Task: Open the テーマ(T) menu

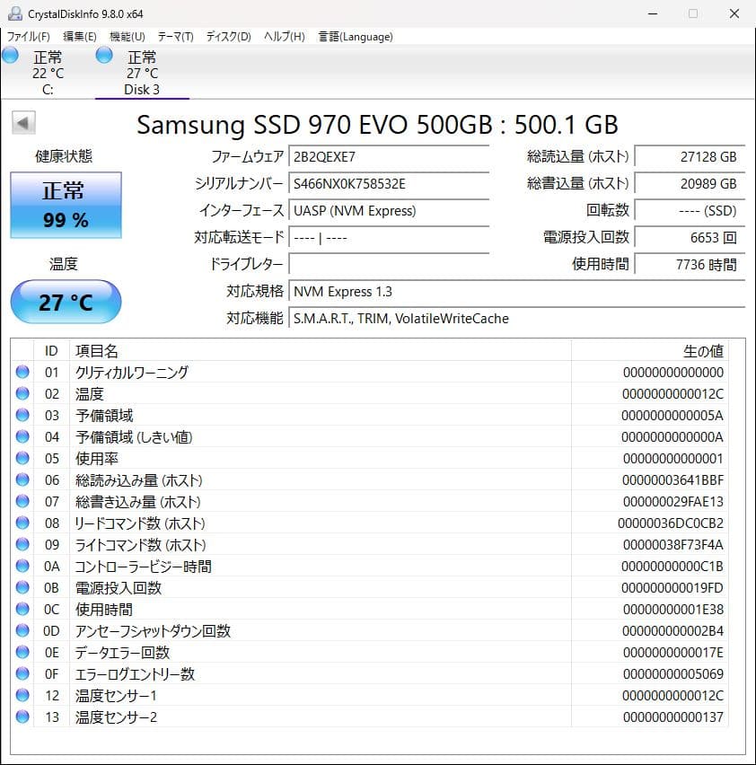Action: point(176,37)
